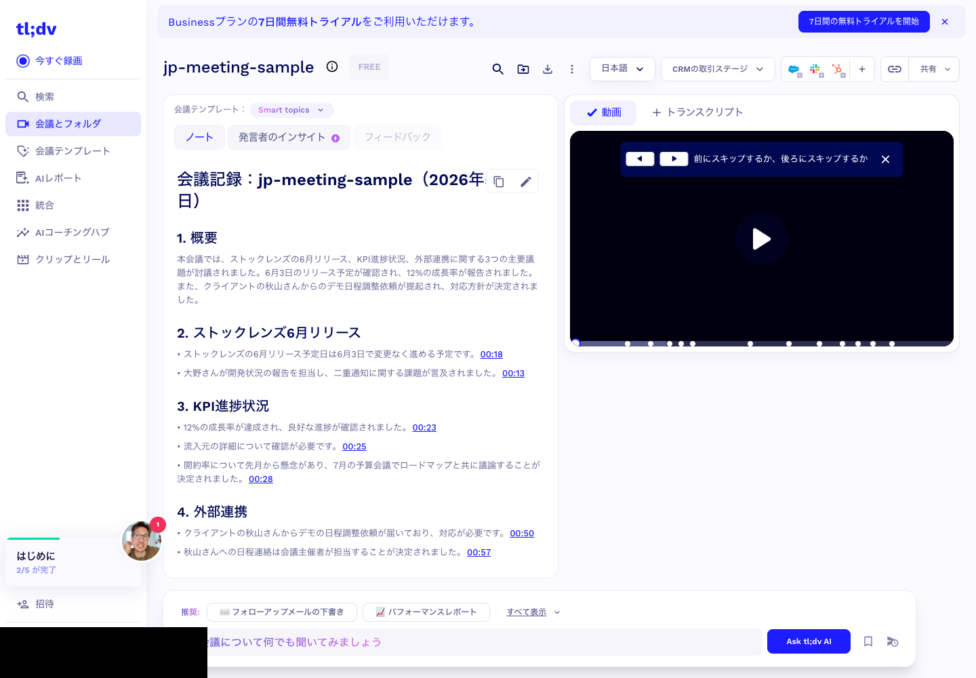976x678 pixels.
Task: Open クリップとリール in the sidebar
Action: (x=73, y=260)
